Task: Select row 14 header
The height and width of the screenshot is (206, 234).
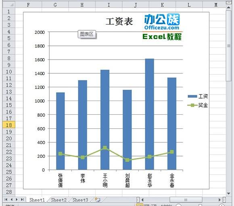Action: point(9,98)
